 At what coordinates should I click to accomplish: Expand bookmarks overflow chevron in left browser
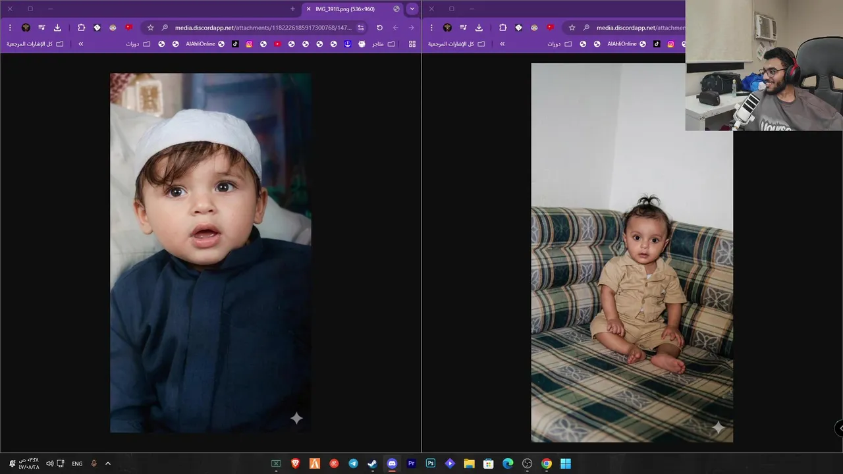point(81,43)
